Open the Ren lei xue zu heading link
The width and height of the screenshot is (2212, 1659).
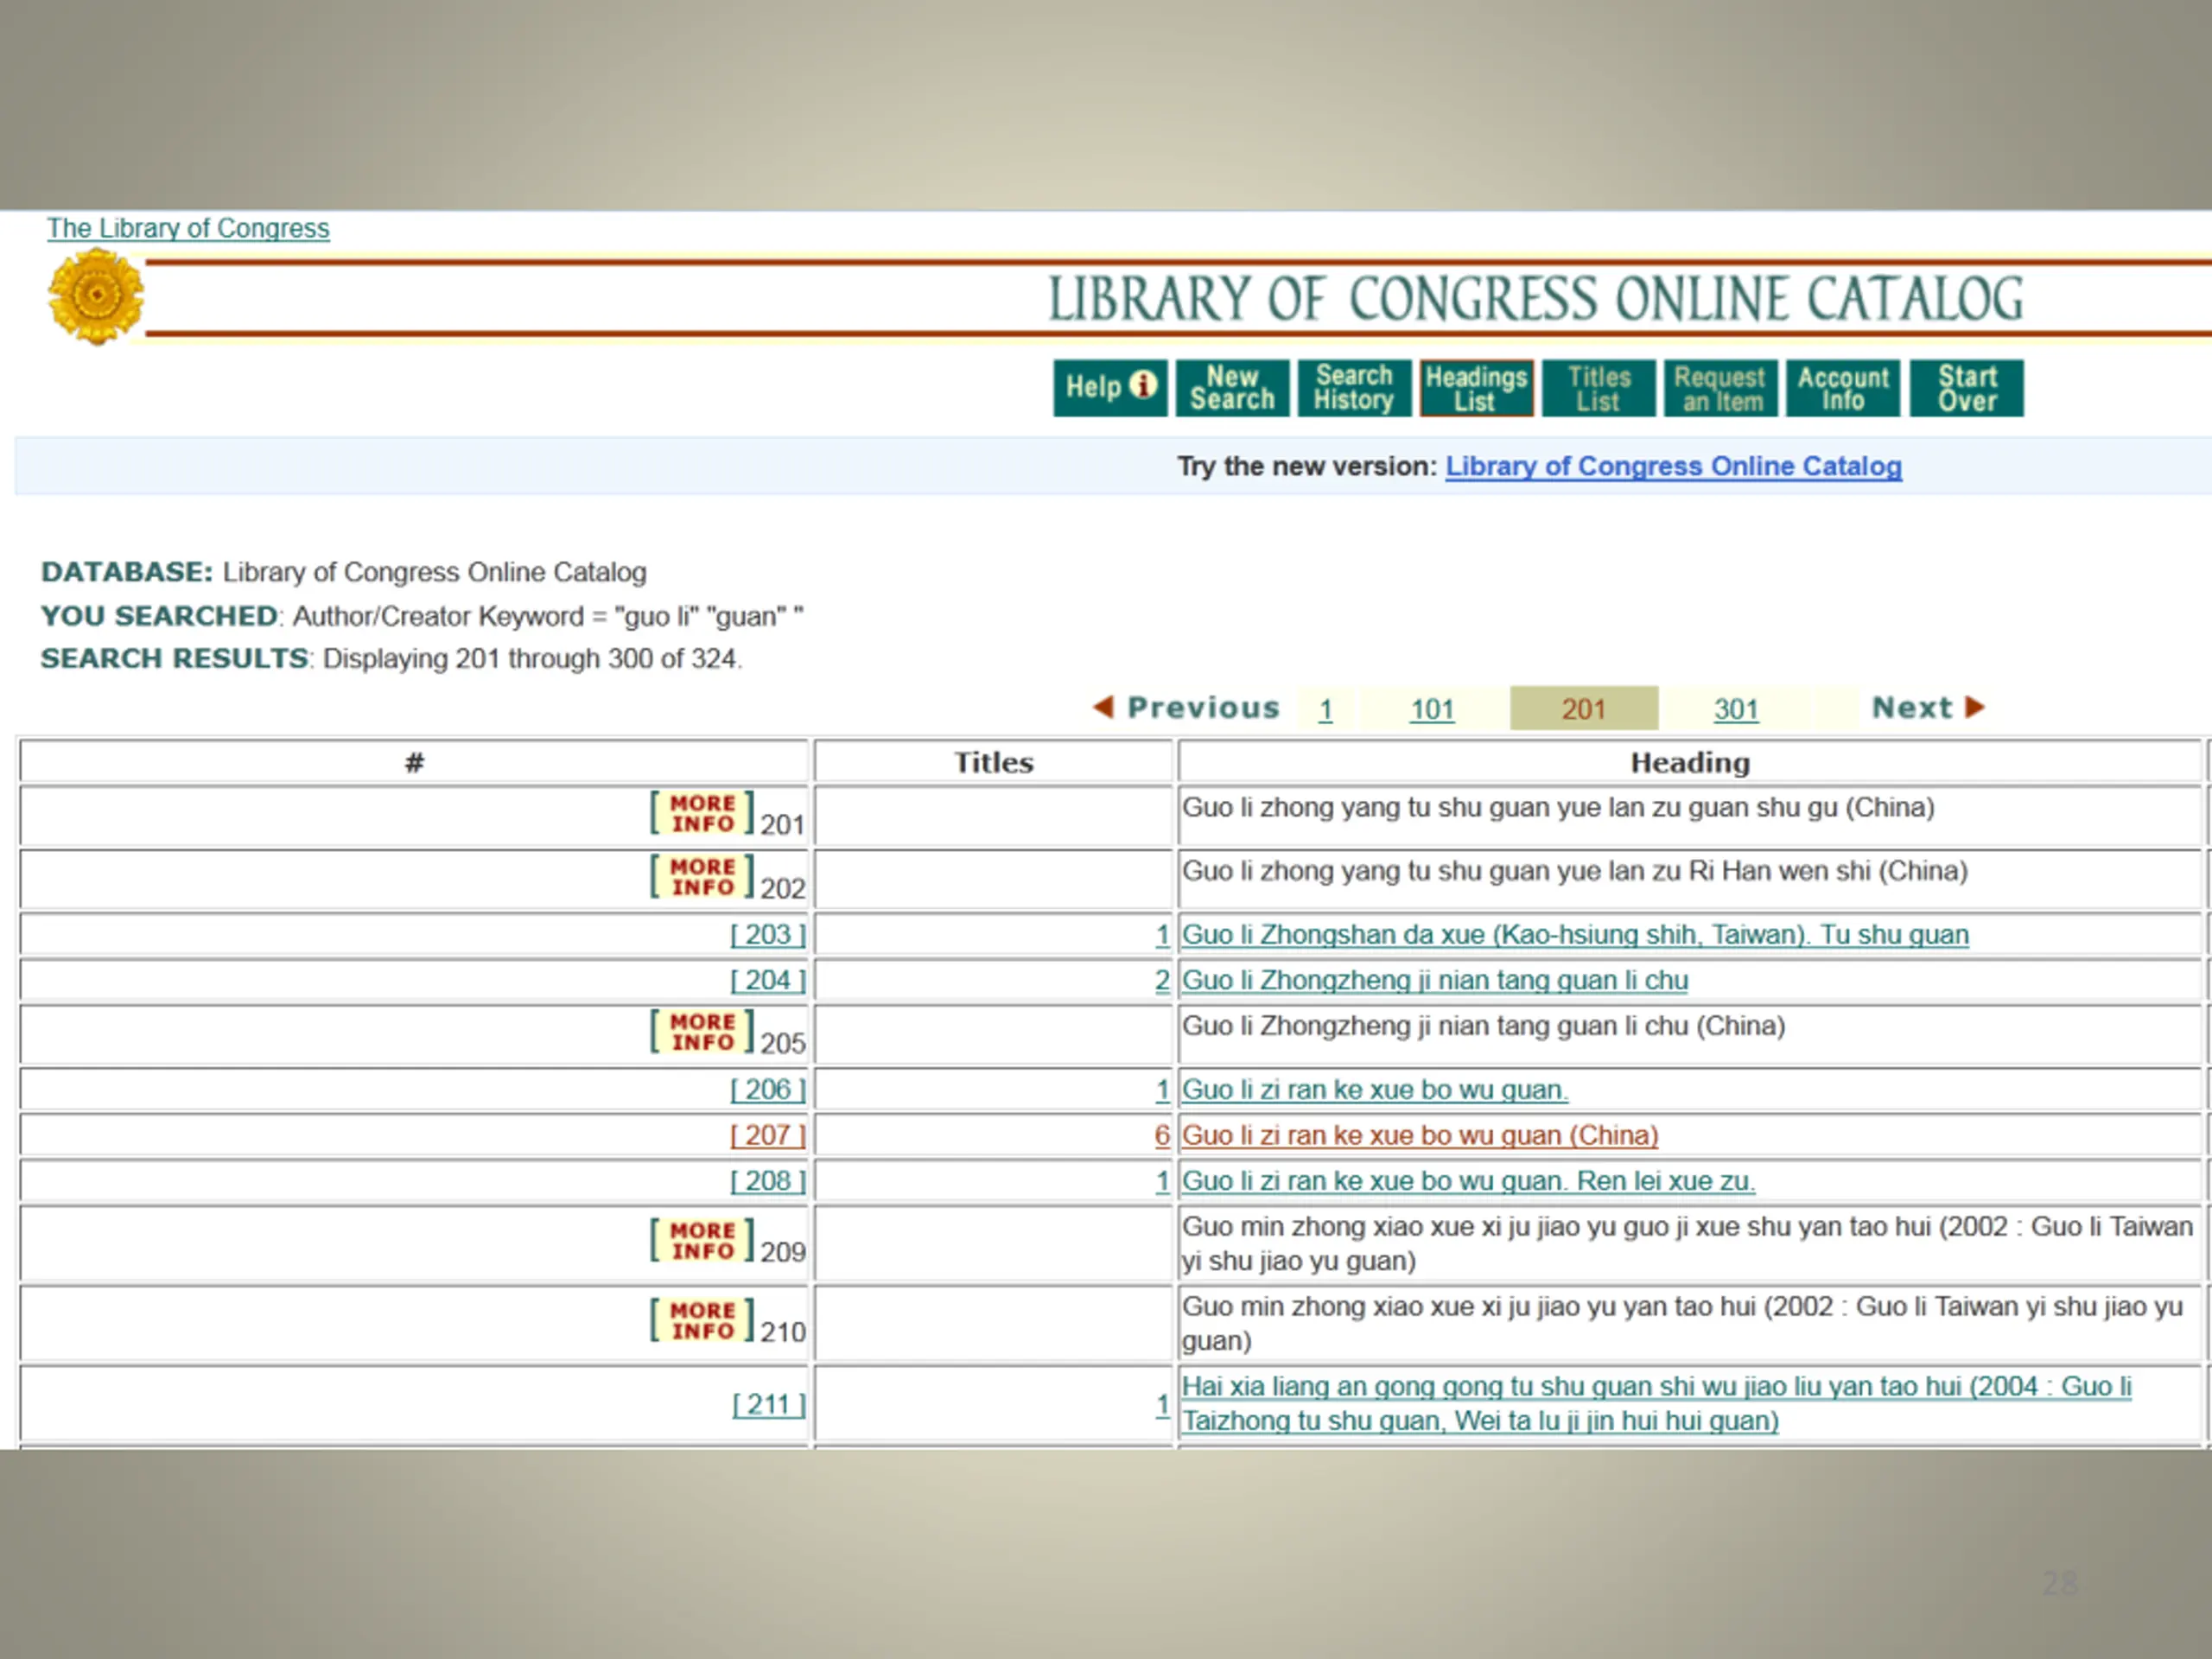1468,1181
